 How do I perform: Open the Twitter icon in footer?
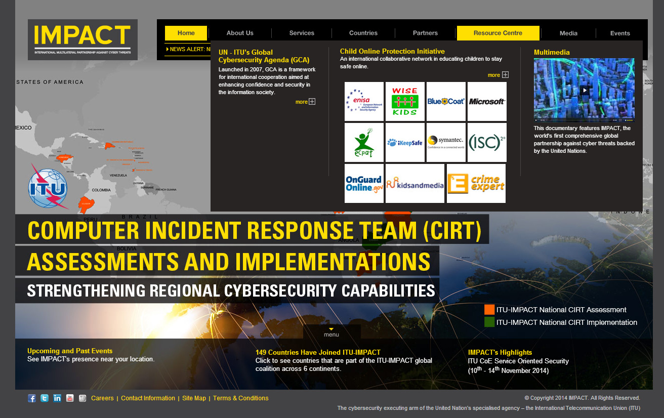pyautogui.click(x=45, y=398)
